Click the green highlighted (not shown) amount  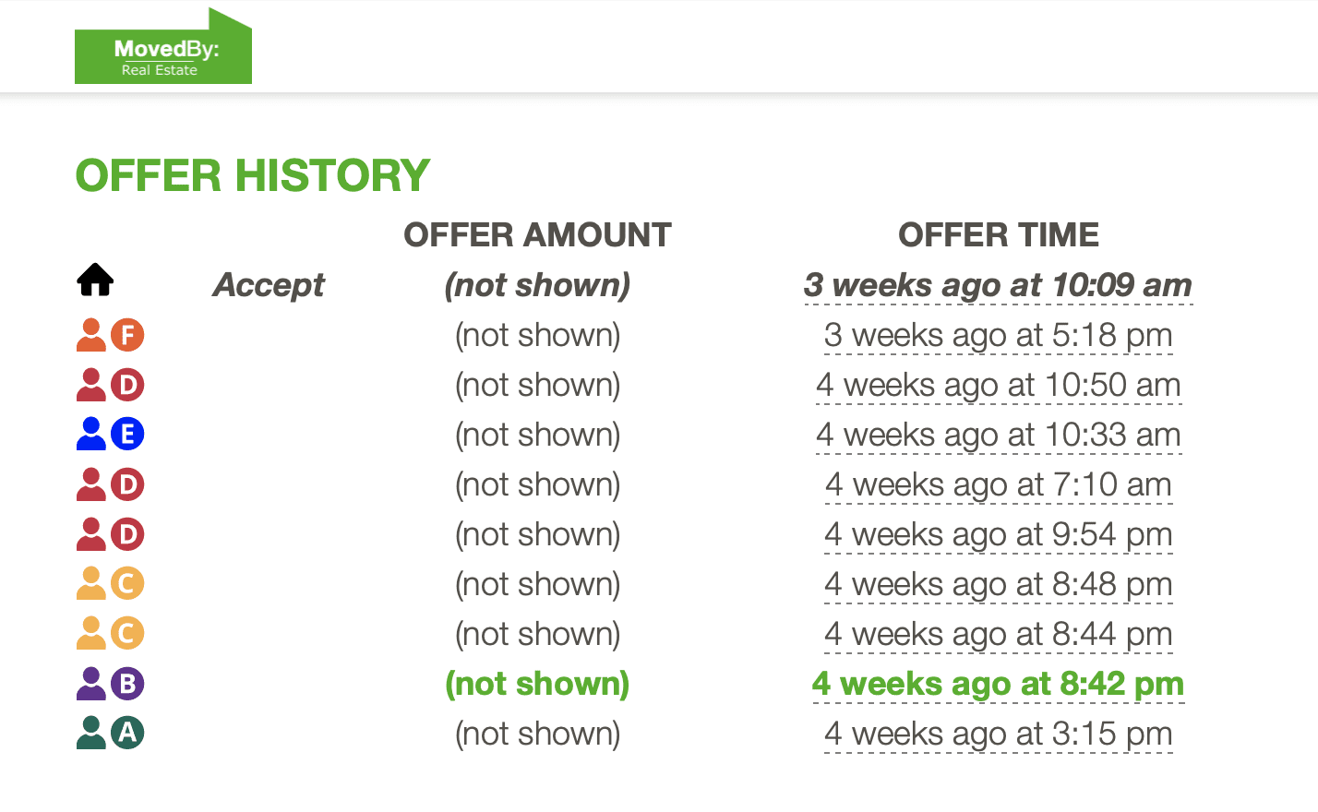coord(537,684)
